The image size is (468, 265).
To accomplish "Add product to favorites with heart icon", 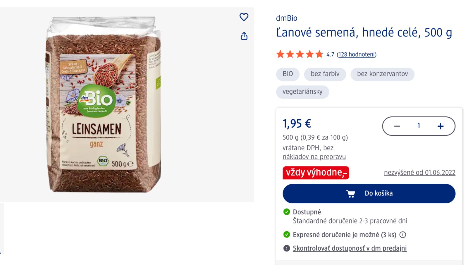I will (244, 17).
